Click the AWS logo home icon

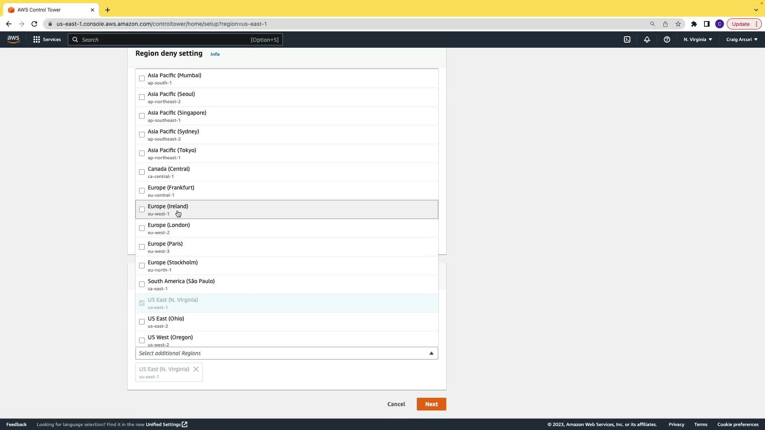coord(13,39)
